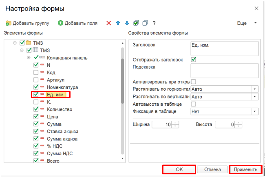This screenshot has width=267, height=178.
Task: Click the red field icon beside Сумма акциза
Action: [42, 139]
